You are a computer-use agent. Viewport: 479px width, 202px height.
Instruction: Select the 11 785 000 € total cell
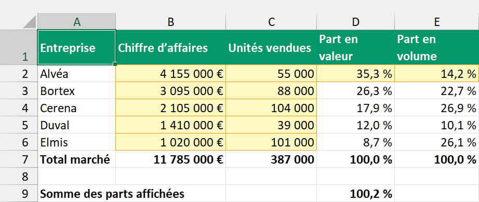171,159
